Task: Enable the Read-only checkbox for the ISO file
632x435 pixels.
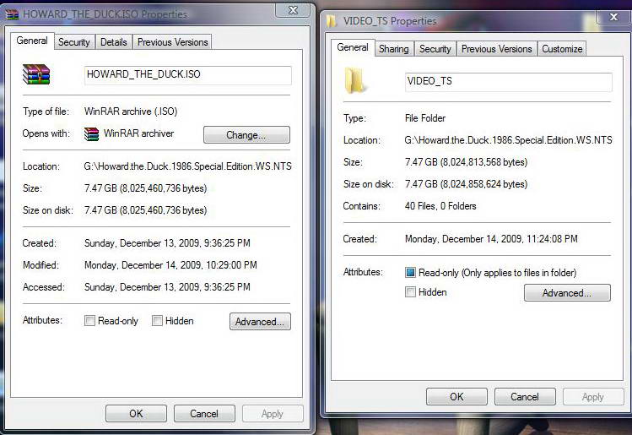Action: pos(89,321)
